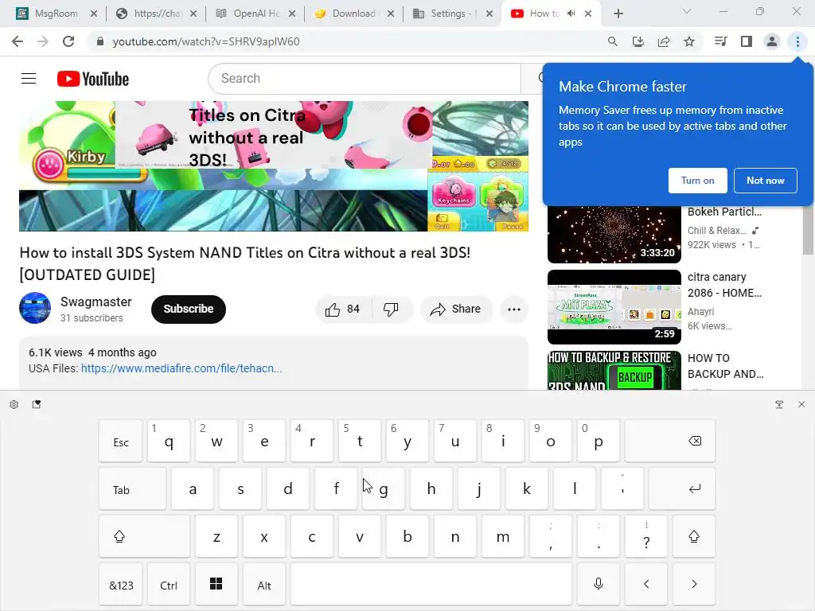This screenshot has width=815, height=611.
Task: Click the page vertical scrollbar
Action: [809, 228]
